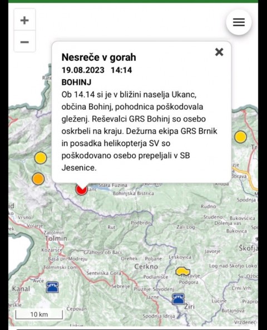
Task: Zoom in with the plus button
Action: pyautogui.click(x=24, y=20)
